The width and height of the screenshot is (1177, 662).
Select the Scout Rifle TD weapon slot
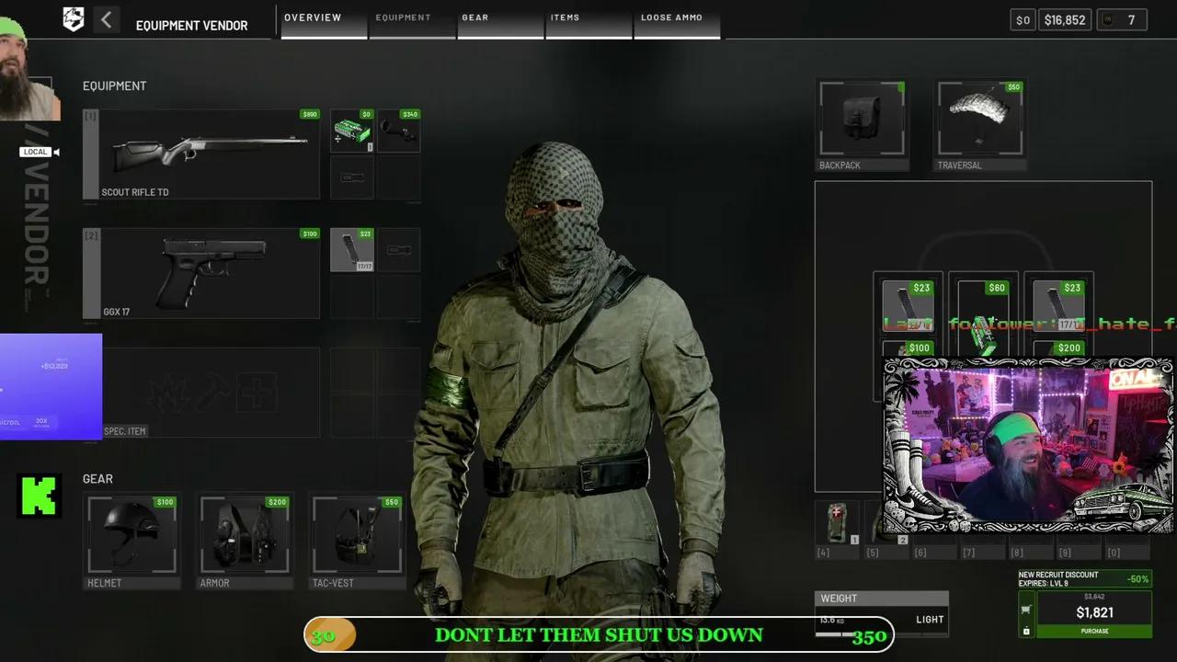[201, 154]
